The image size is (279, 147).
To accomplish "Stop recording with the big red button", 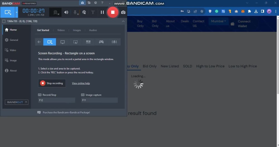I will (113, 12).
